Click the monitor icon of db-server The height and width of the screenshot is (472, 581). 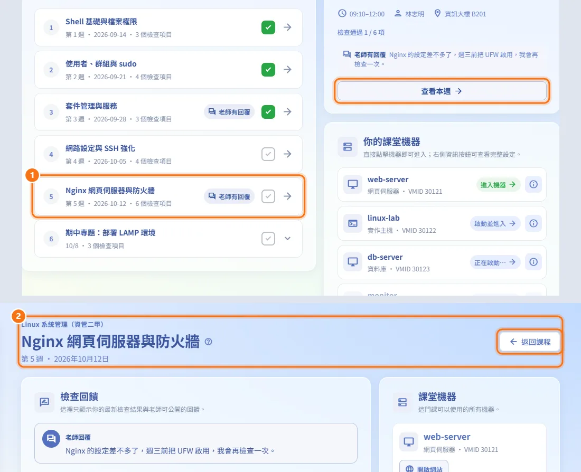pos(353,262)
